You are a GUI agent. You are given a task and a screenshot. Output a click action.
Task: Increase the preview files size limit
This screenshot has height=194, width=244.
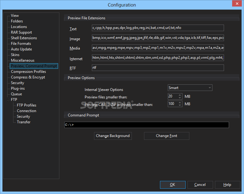(180, 95)
